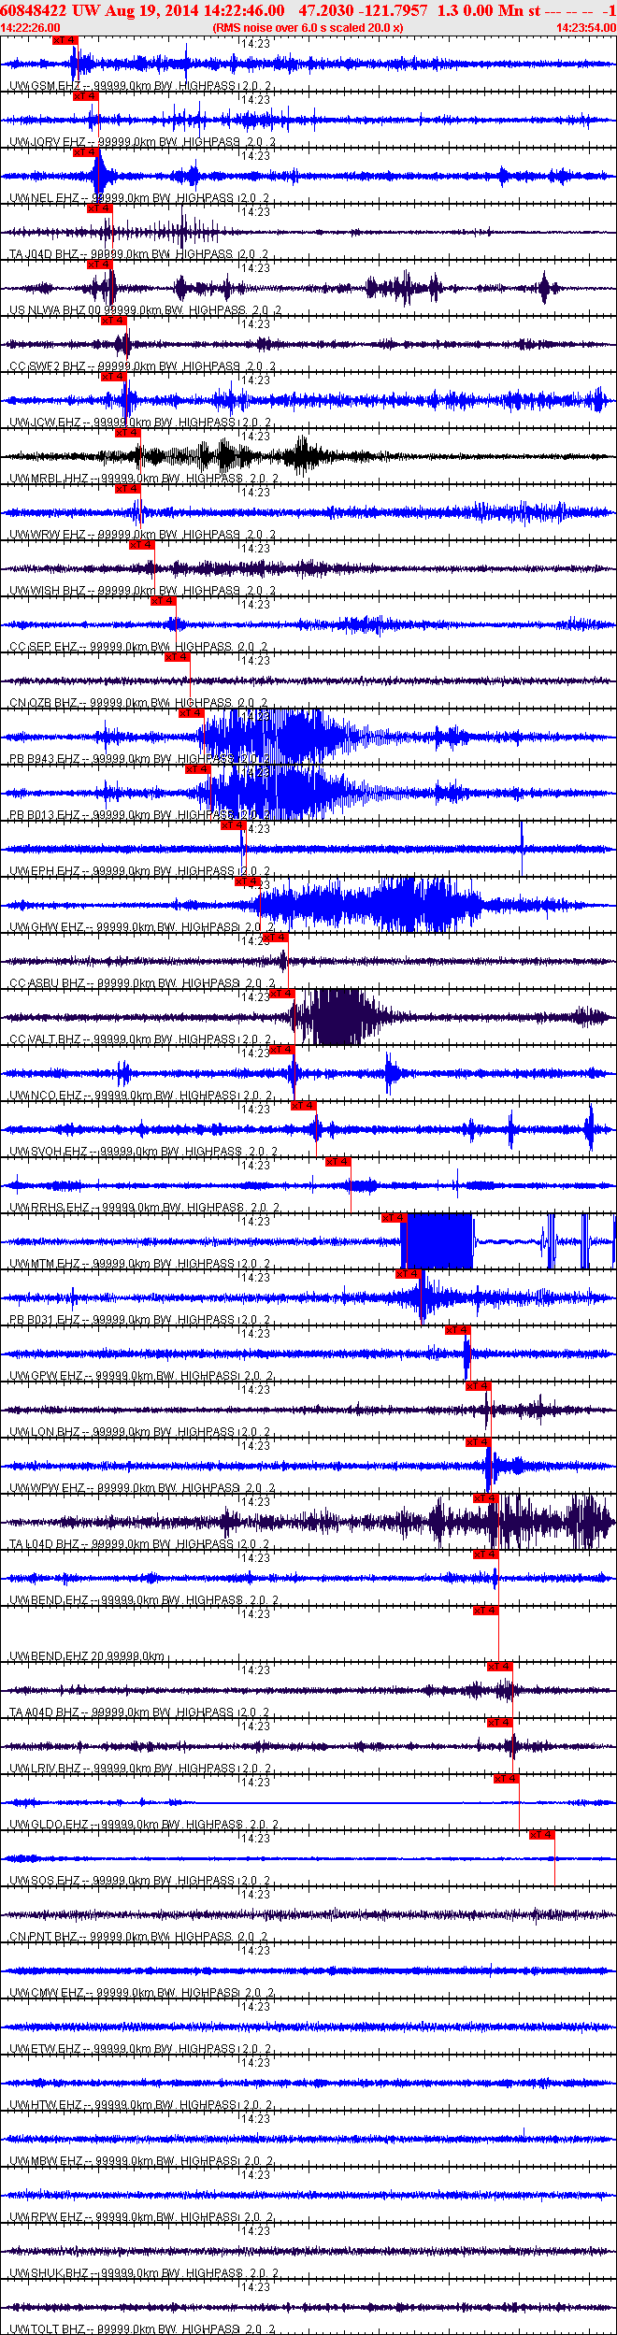
Task: Click the xT pick marker on UW.SOS trace
Action: tap(542, 1835)
